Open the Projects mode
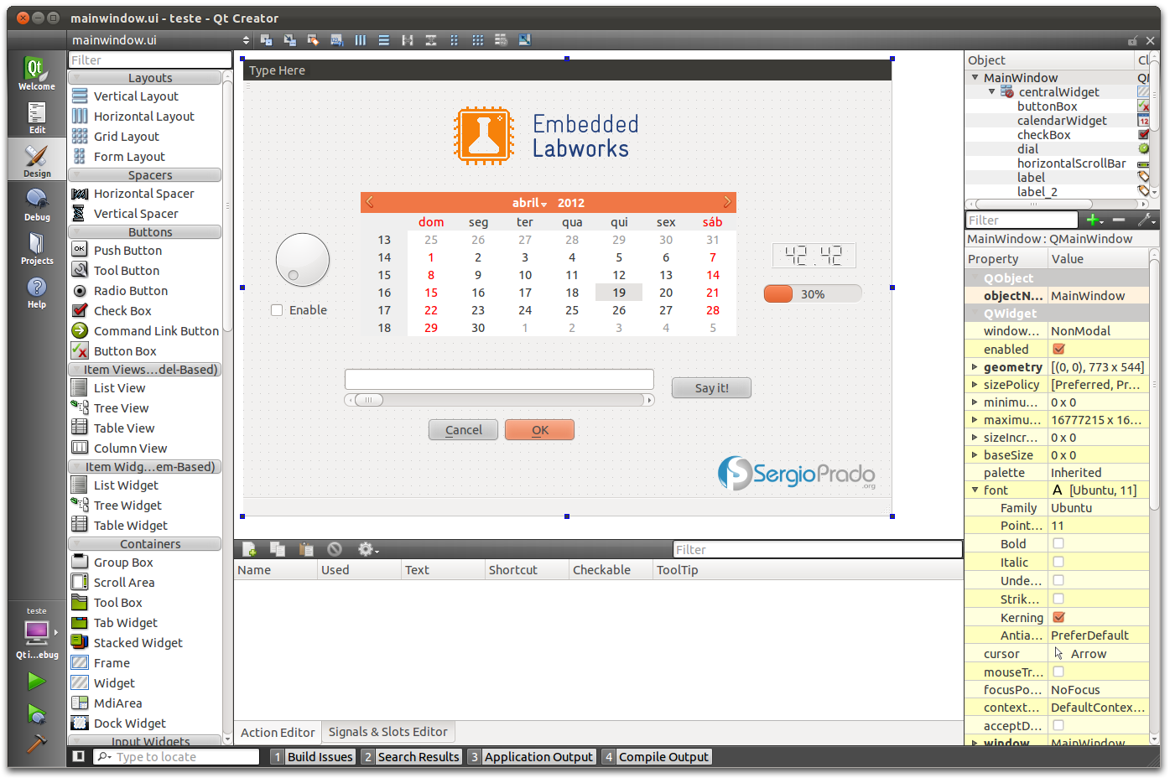The height and width of the screenshot is (778, 1170). [x=37, y=248]
